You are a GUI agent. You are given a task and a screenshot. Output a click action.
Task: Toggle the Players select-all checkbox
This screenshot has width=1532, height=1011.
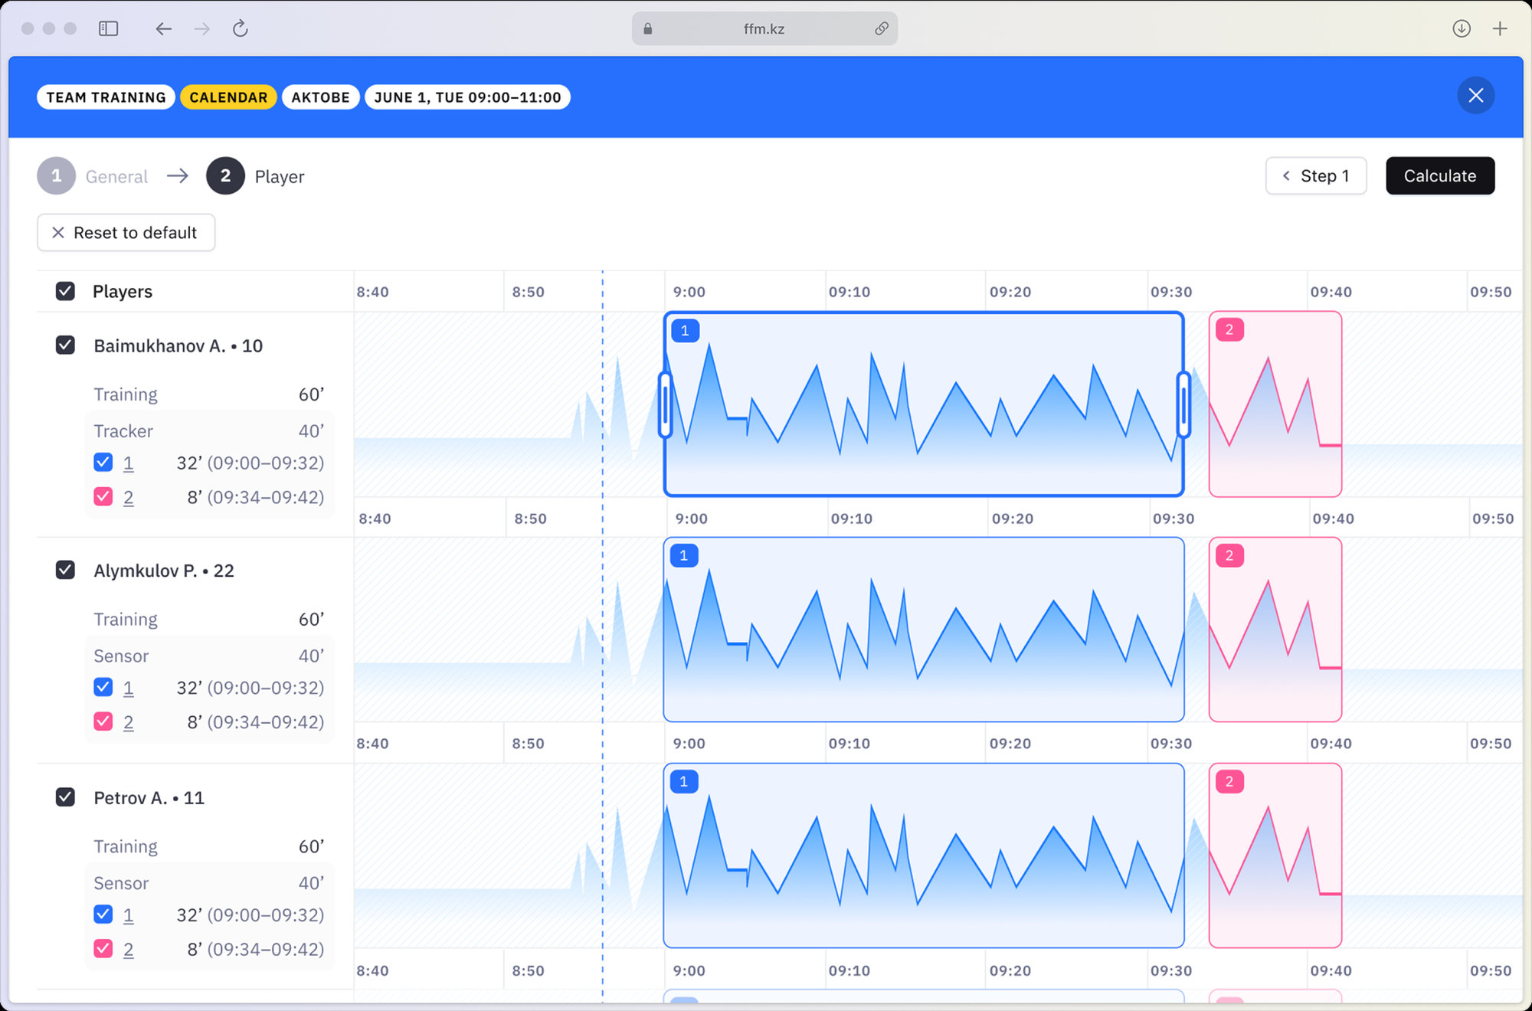click(x=65, y=291)
